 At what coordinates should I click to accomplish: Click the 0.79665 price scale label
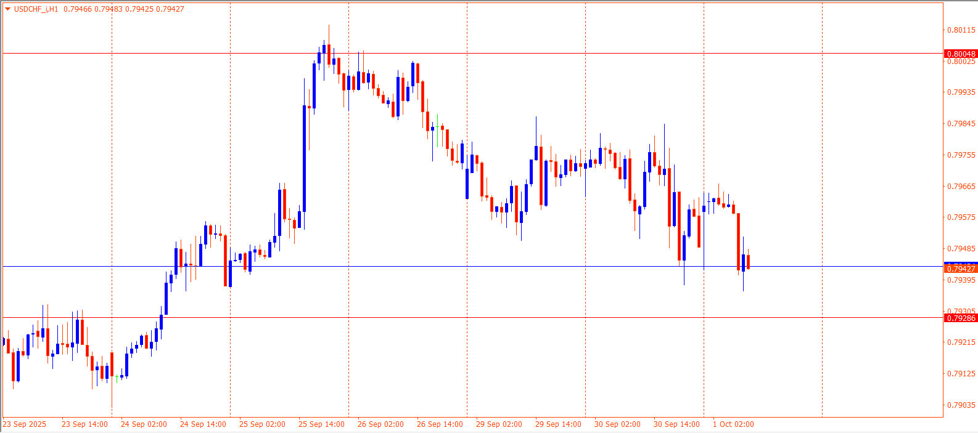coord(961,187)
